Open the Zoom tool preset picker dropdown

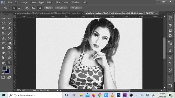[9, 8]
